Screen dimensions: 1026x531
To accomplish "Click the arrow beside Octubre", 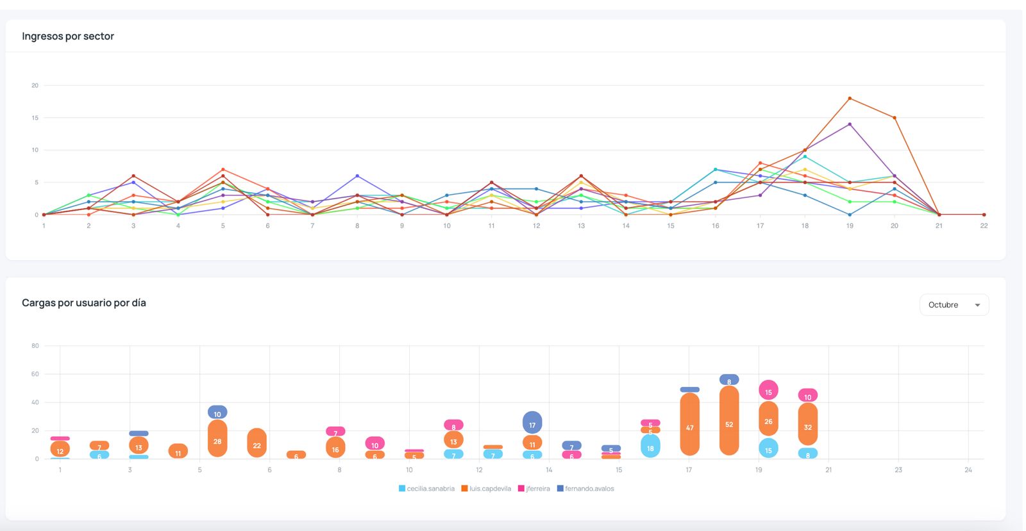I will pyautogui.click(x=977, y=305).
